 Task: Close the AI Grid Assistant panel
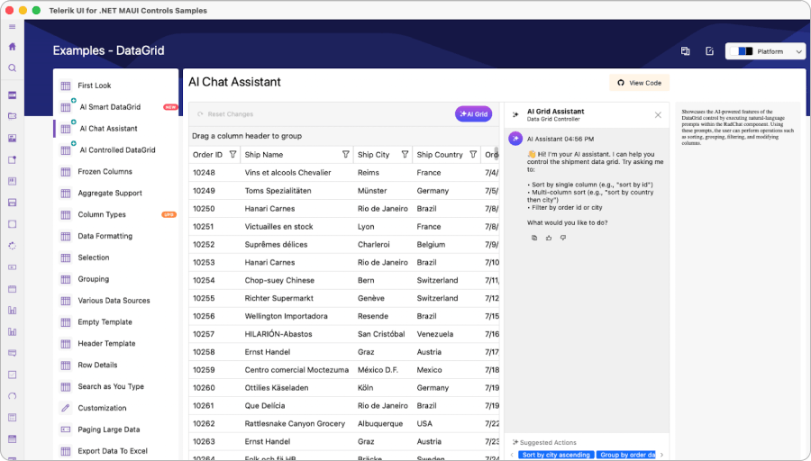click(x=658, y=114)
